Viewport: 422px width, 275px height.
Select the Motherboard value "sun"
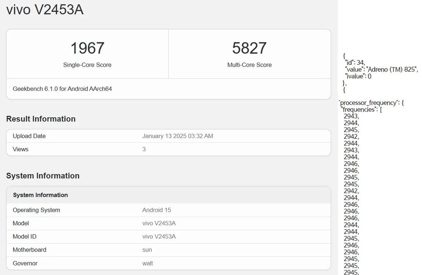point(147,250)
